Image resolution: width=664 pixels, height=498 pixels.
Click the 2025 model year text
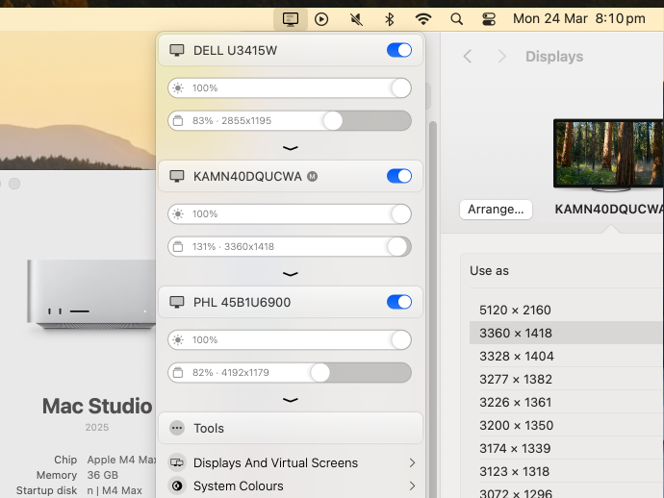97,428
